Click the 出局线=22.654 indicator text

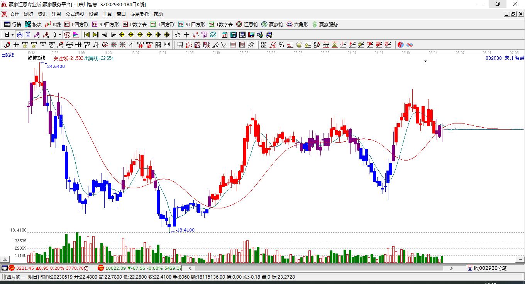point(99,58)
